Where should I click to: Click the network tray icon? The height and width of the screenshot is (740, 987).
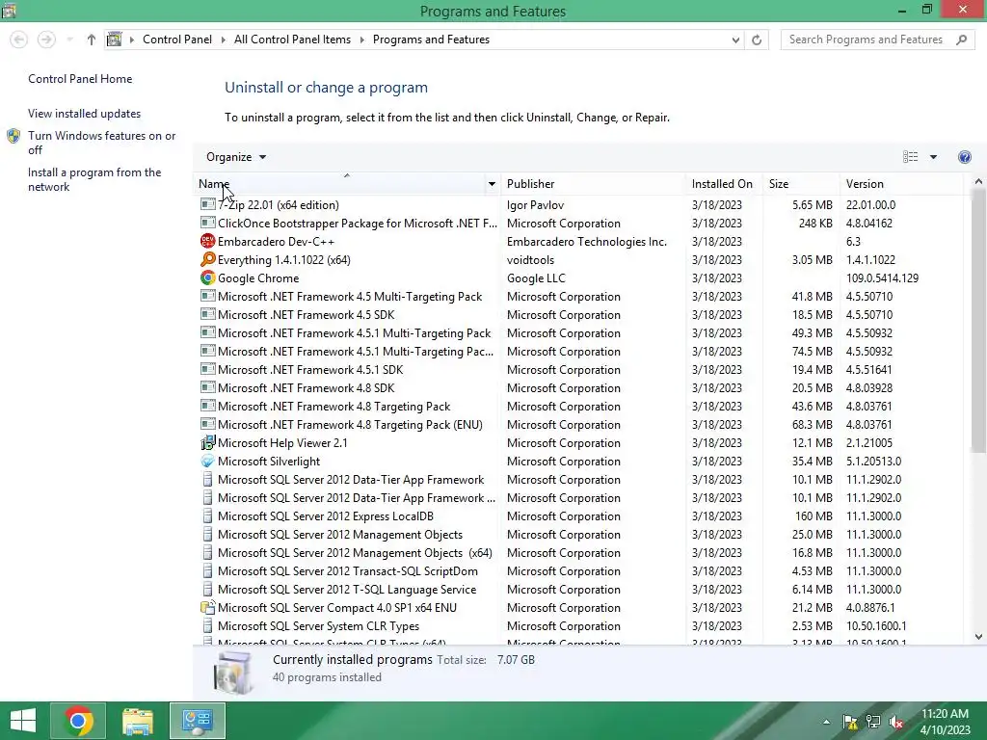click(873, 722)
